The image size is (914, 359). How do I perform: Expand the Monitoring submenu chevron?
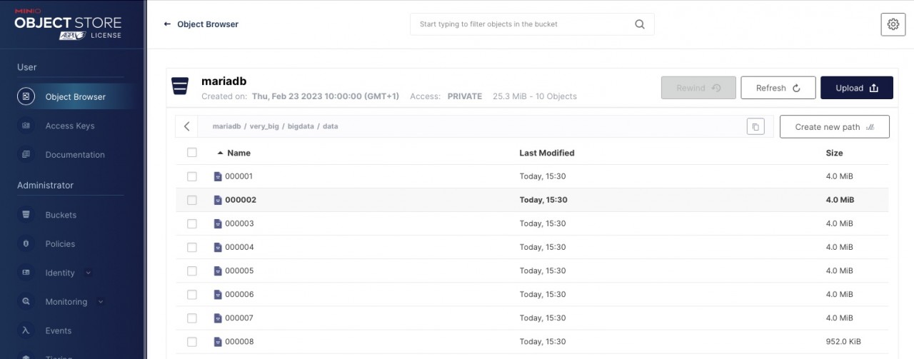point(101,302)
